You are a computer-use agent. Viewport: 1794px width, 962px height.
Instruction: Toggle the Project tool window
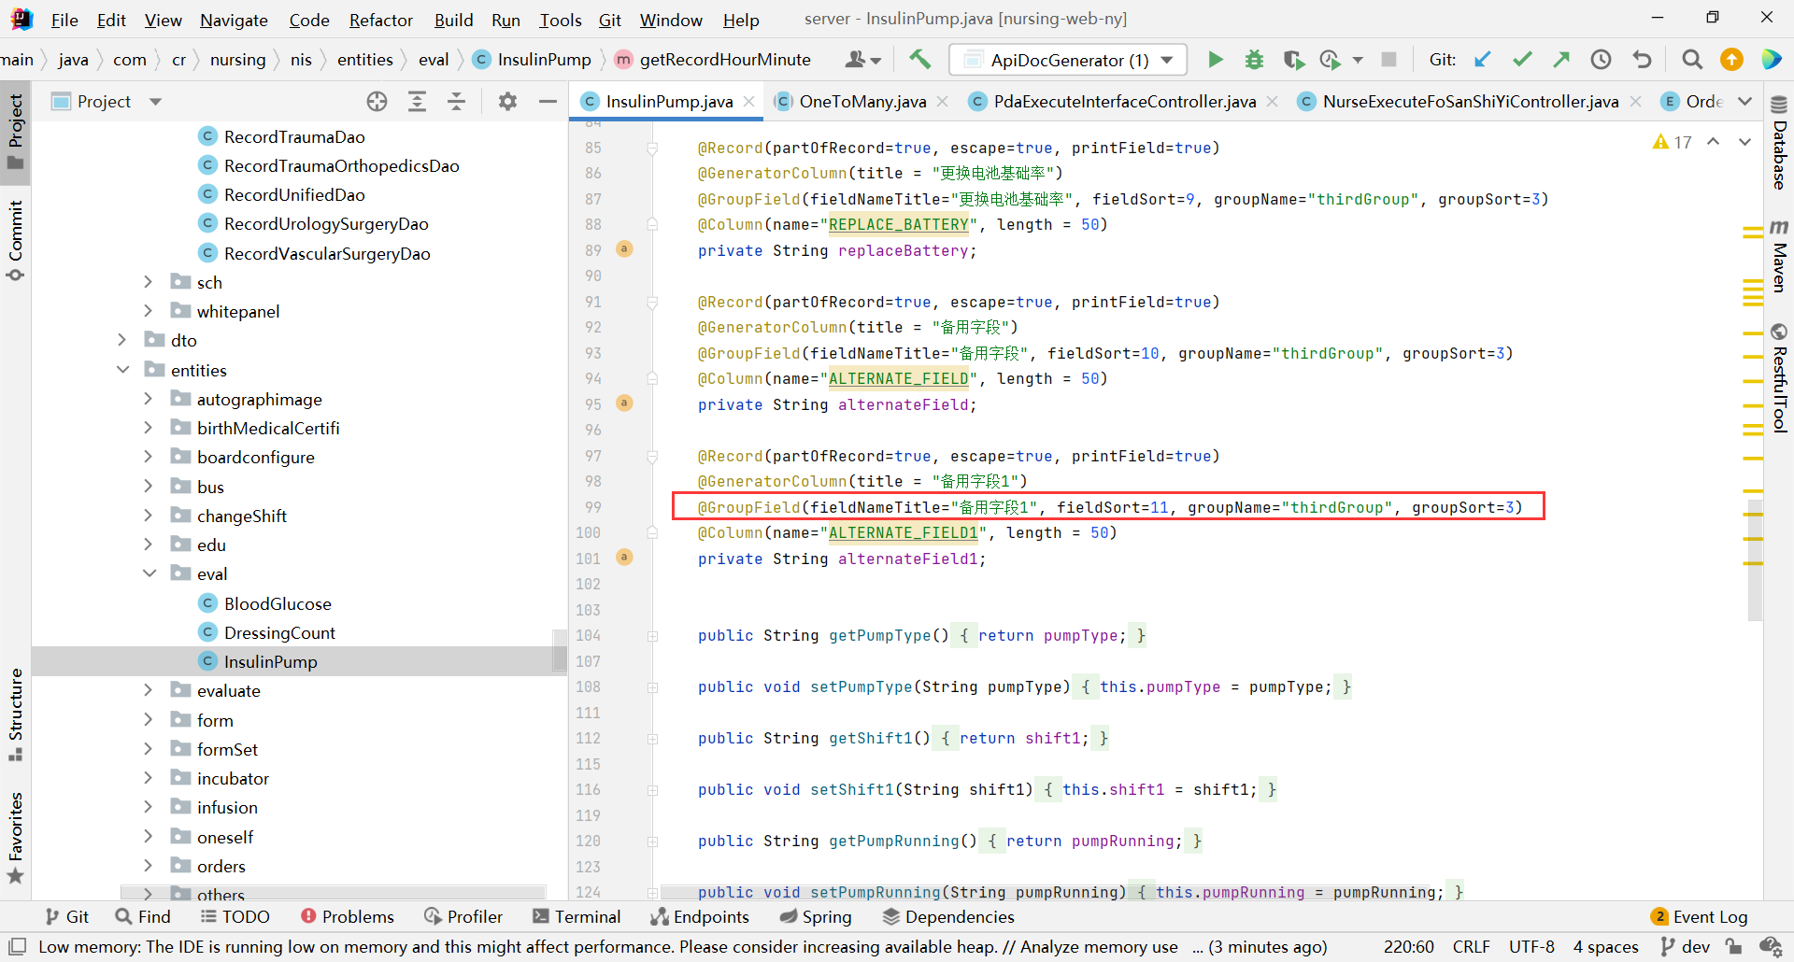[16, 131]
